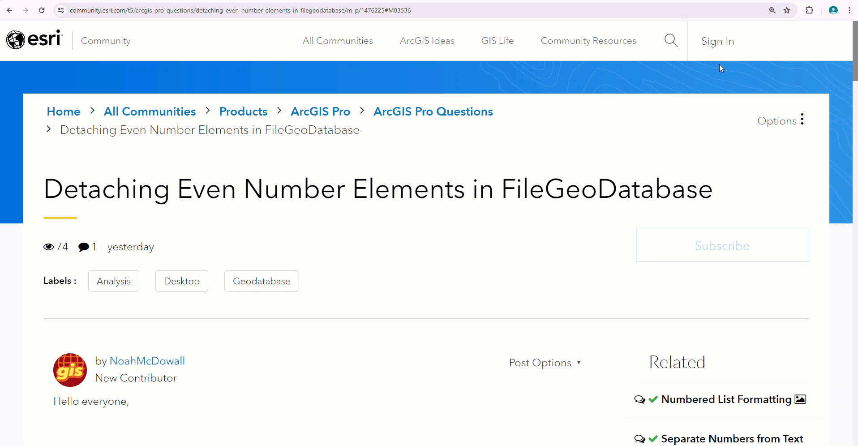Open the Options kebab menu

coord(802,119)
